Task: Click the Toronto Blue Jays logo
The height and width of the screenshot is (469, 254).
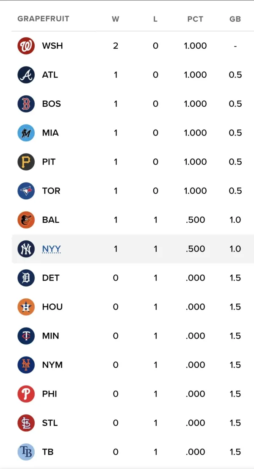Action: pos(26,191)
